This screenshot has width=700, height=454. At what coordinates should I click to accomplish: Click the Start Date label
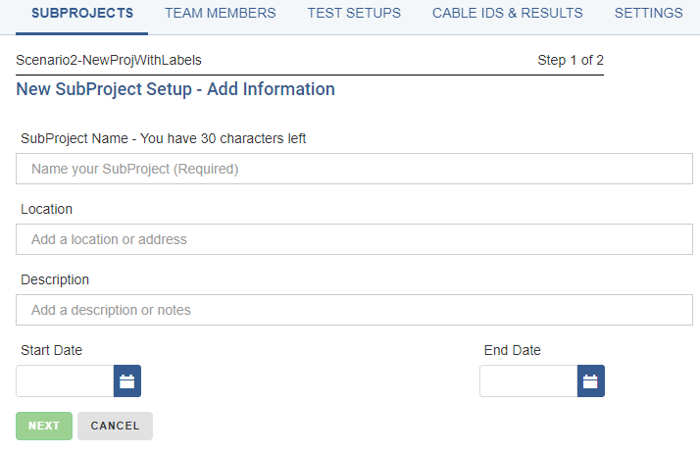[51, 350]
